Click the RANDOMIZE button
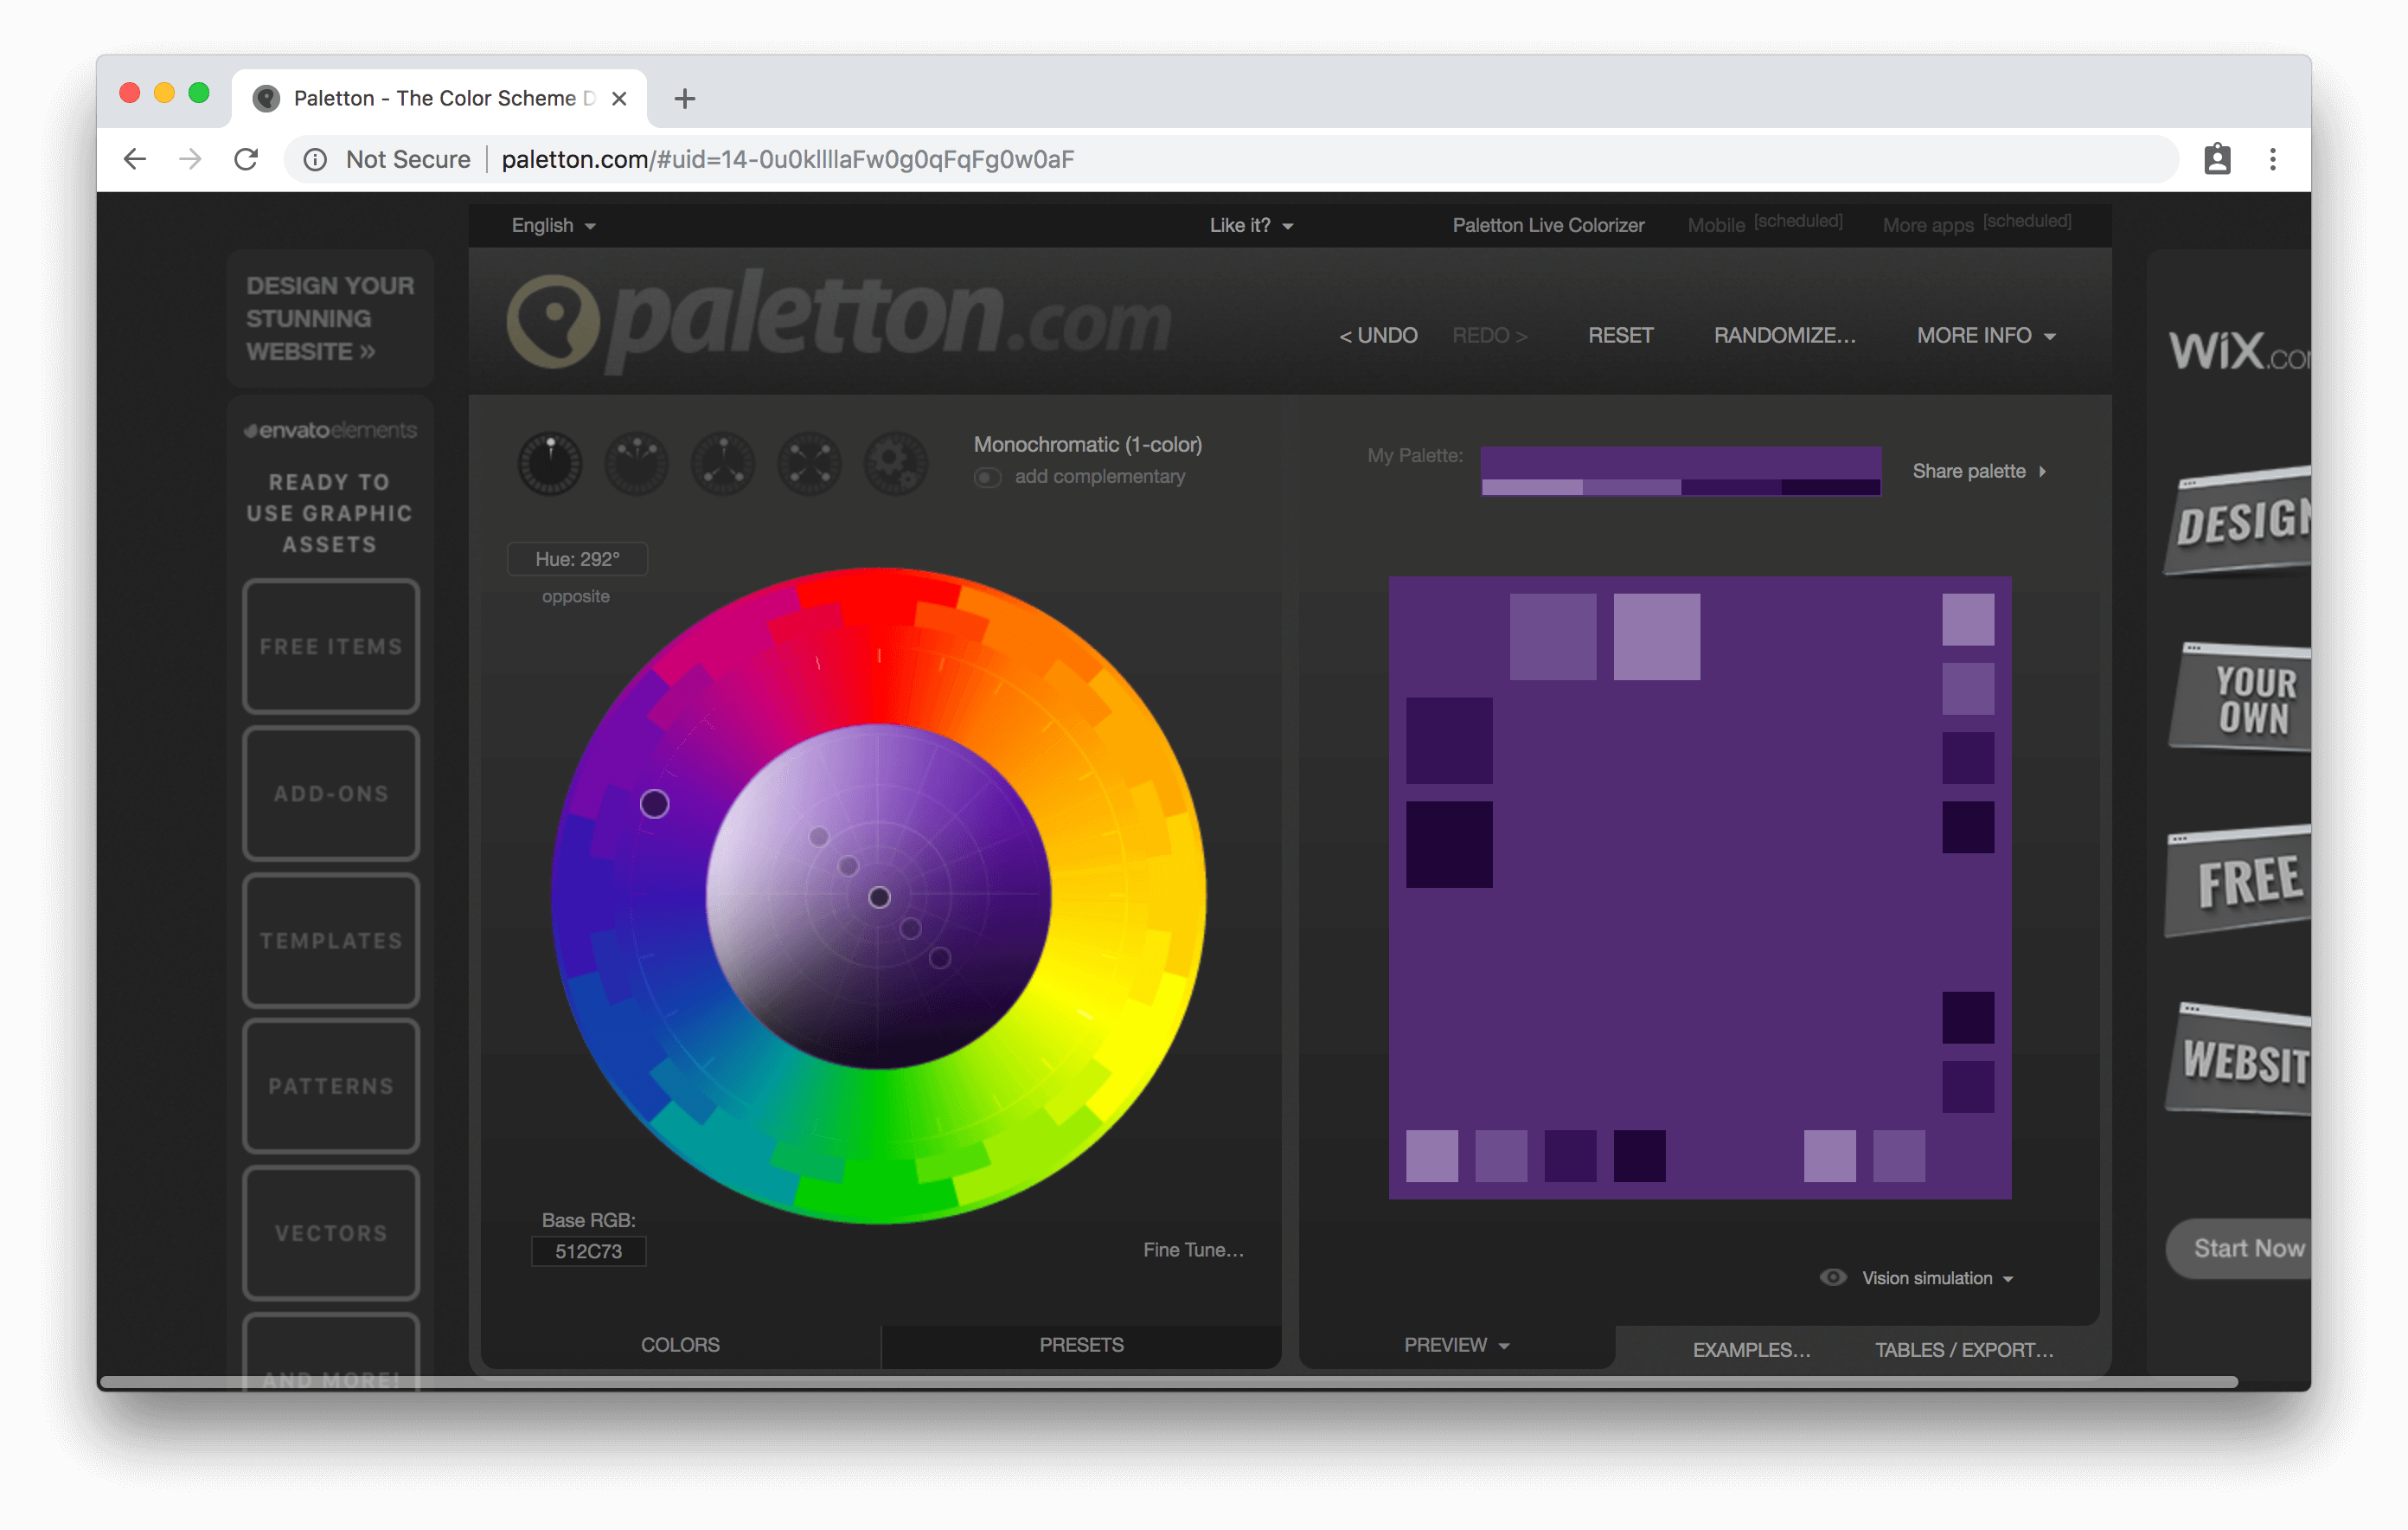 click(x=1782, y=334)
